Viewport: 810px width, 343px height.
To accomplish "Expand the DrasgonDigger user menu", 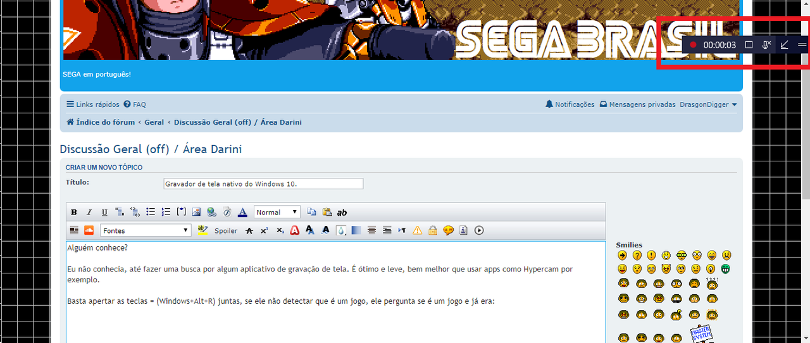I will [x=708, y=104].
